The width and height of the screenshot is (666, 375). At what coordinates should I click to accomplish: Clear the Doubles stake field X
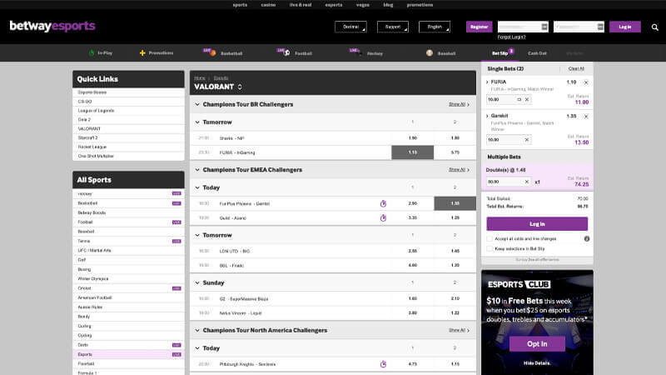(527, 182)
